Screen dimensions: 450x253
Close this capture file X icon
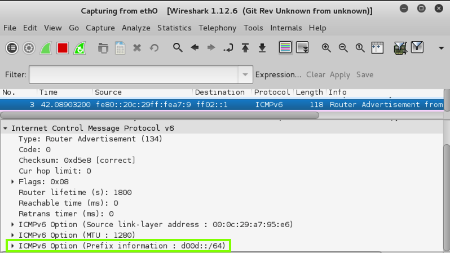pos(137,48)
